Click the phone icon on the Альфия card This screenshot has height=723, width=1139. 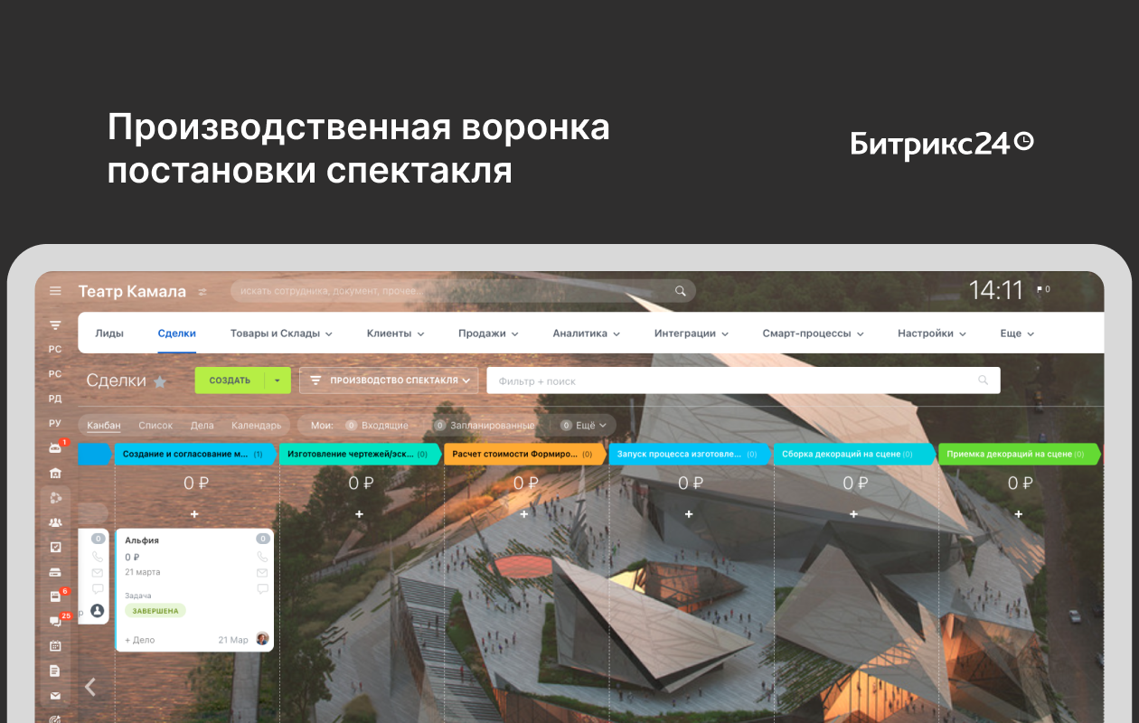(x=262, y=557)
